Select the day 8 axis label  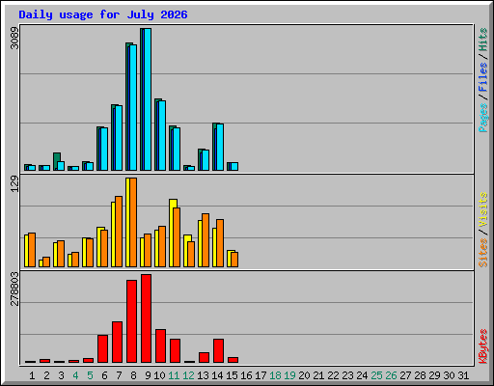click(x=133, y=375)
